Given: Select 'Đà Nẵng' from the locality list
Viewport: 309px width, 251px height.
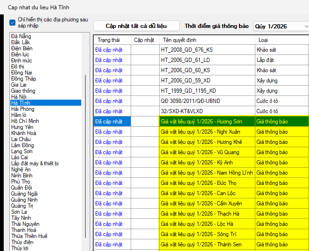Looking at the screenshot, I should 21,36.
